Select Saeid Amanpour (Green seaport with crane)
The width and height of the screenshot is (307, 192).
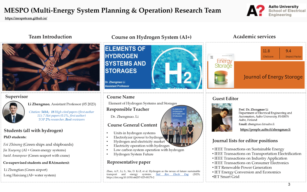[36, 156]
